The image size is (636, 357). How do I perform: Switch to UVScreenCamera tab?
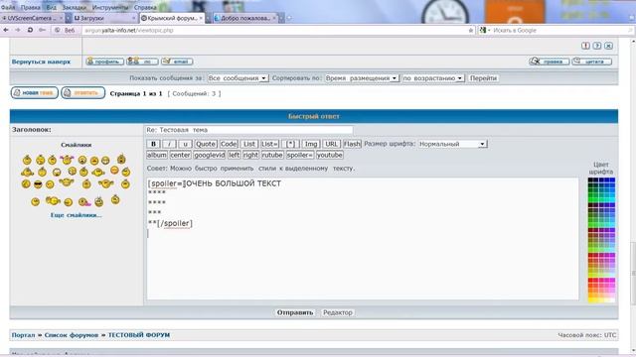(x=32, y=18)
